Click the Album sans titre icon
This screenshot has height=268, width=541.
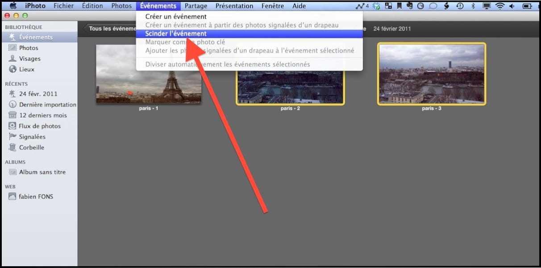12,172
